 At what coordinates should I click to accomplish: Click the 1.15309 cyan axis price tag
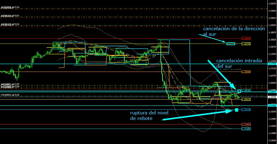click(x=272, y=105)
